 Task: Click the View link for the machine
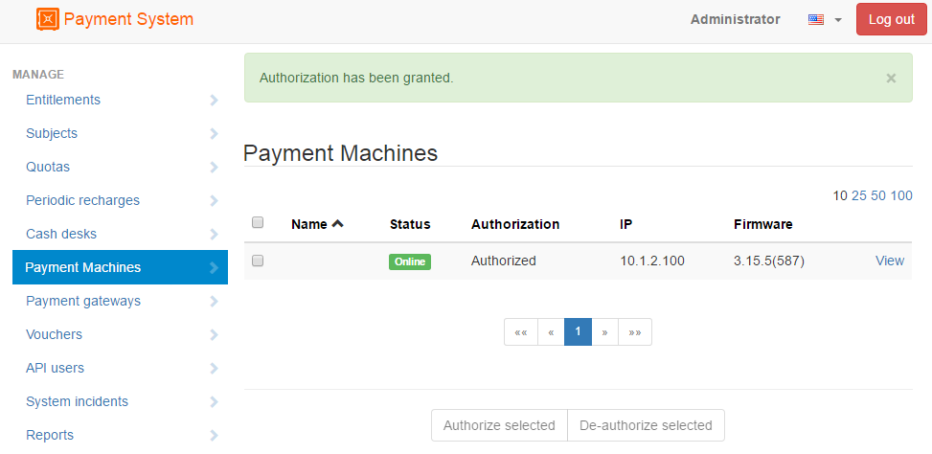coord(890,261)
